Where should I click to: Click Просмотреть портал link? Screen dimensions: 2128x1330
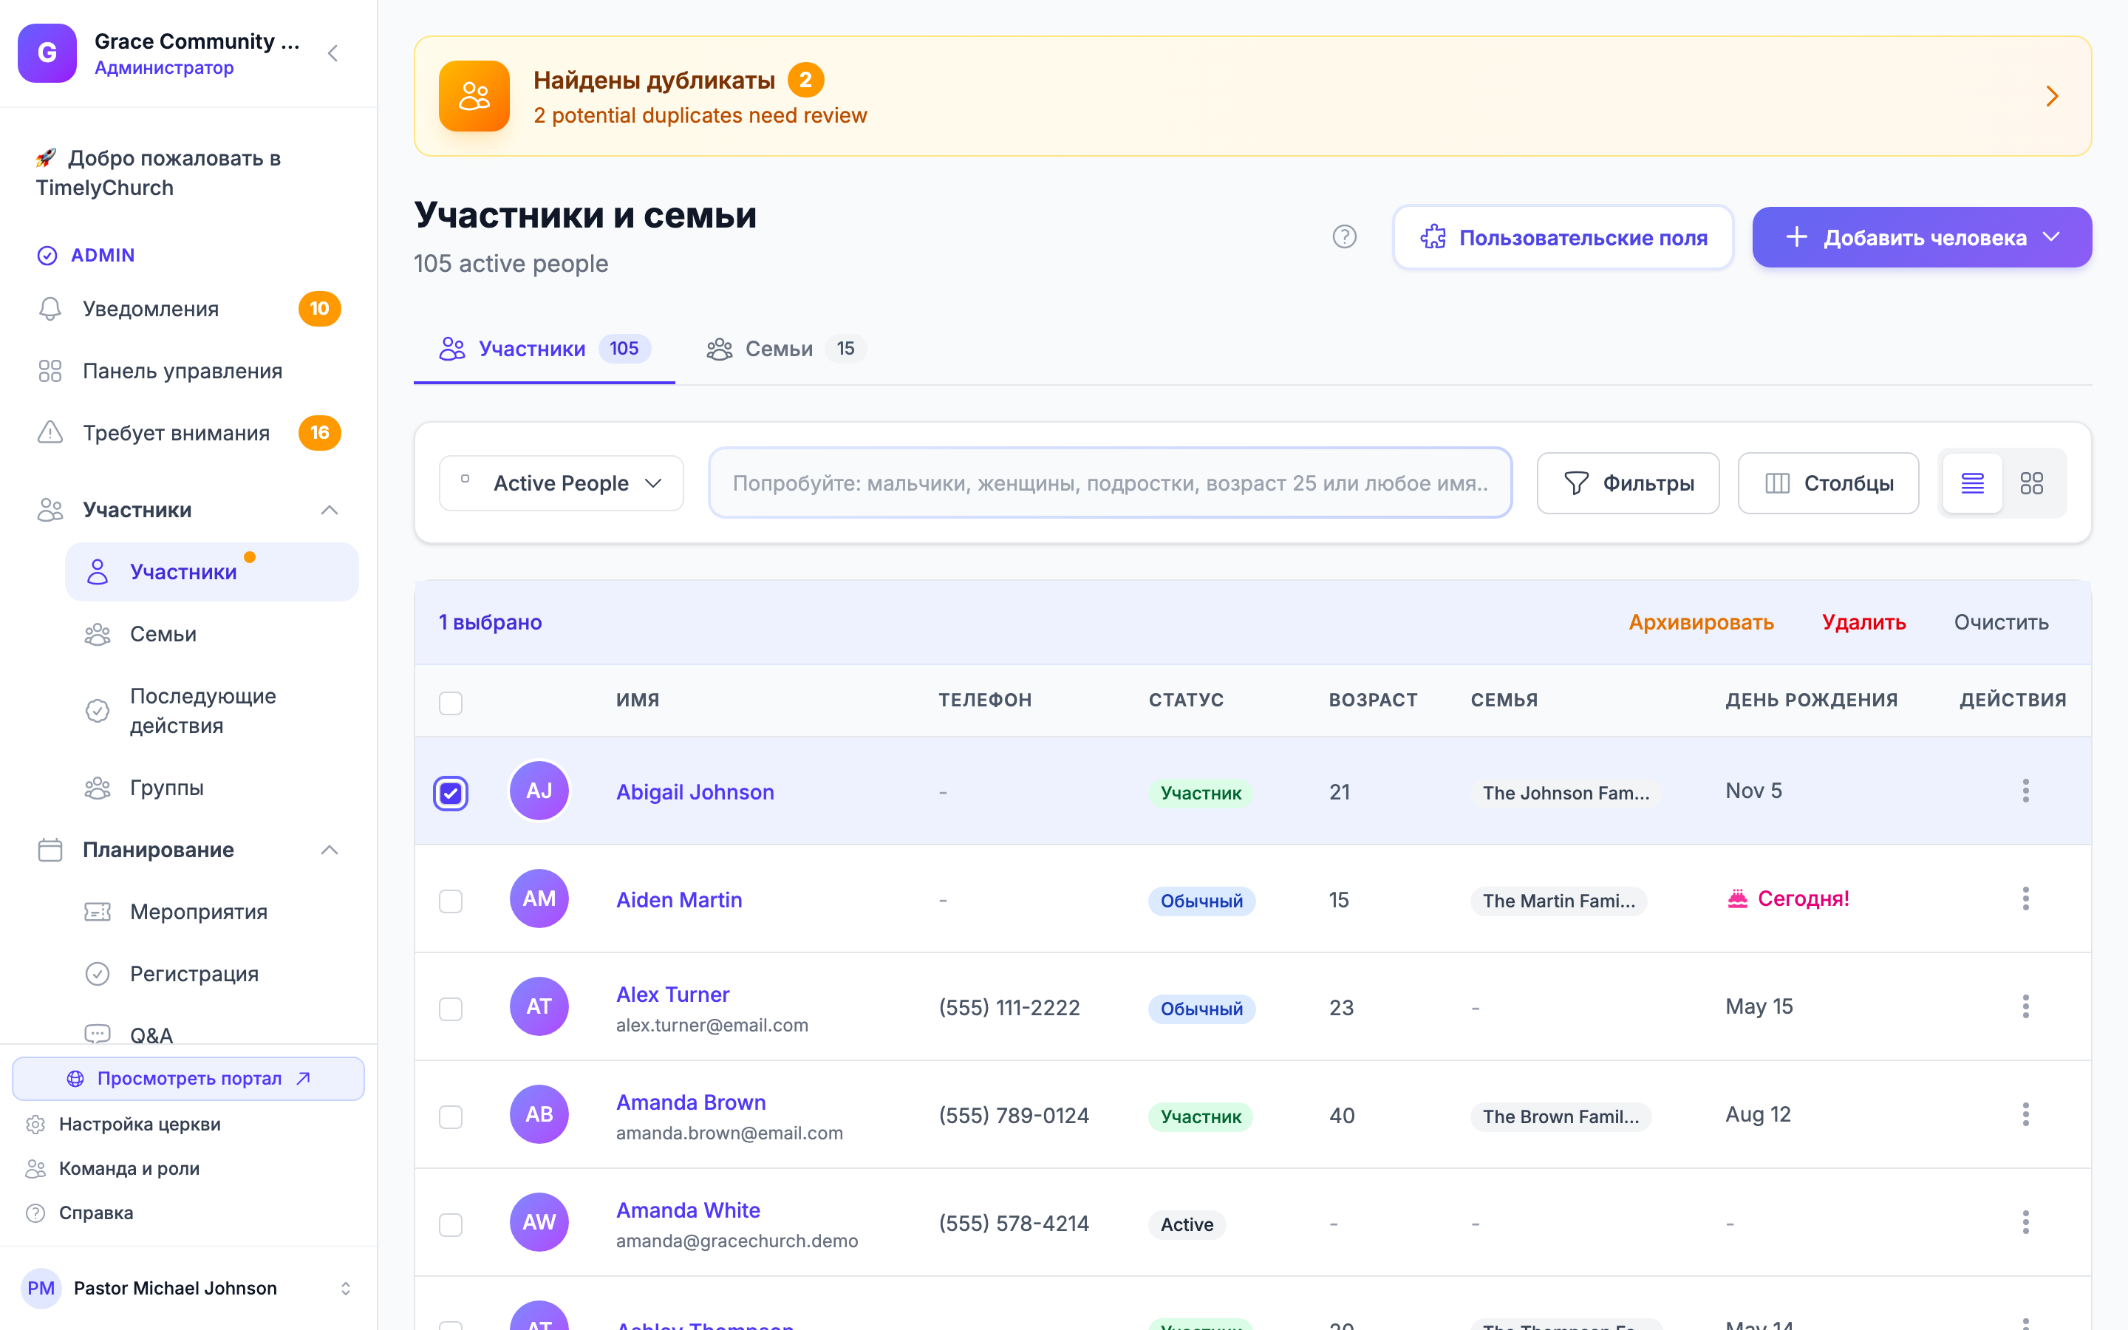pos(188,1079)
